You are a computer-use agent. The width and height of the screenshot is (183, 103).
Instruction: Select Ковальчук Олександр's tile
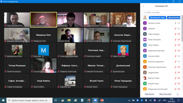[70, 50]
